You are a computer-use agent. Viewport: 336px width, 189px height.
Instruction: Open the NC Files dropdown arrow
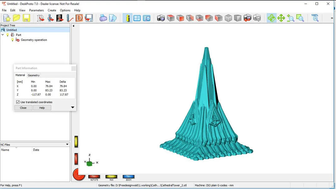click(67, 144)
